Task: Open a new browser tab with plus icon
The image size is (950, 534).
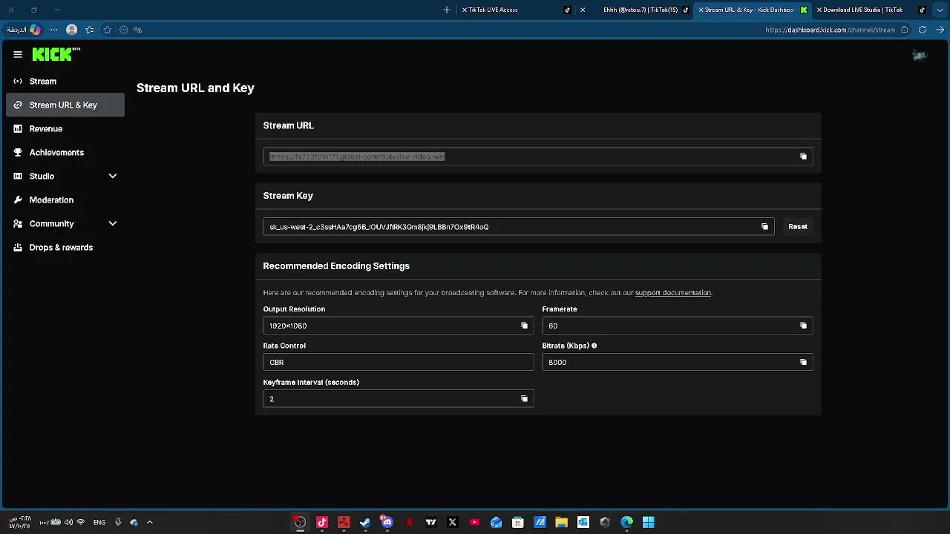Action: point(446,10)
